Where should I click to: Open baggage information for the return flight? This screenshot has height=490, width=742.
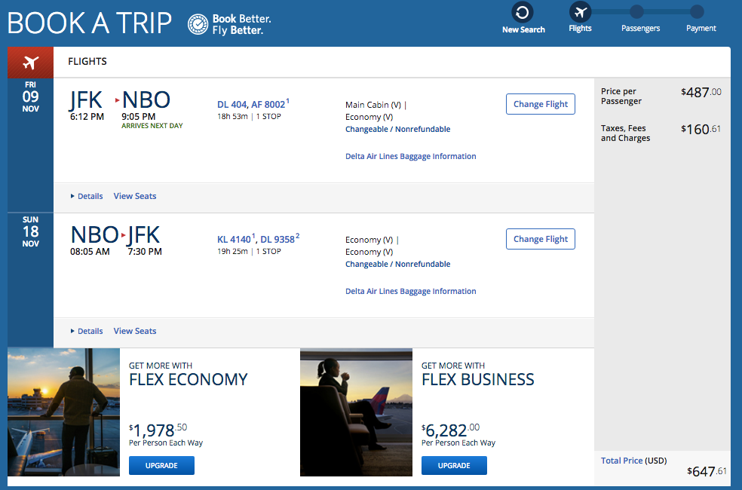pos(410,292)
